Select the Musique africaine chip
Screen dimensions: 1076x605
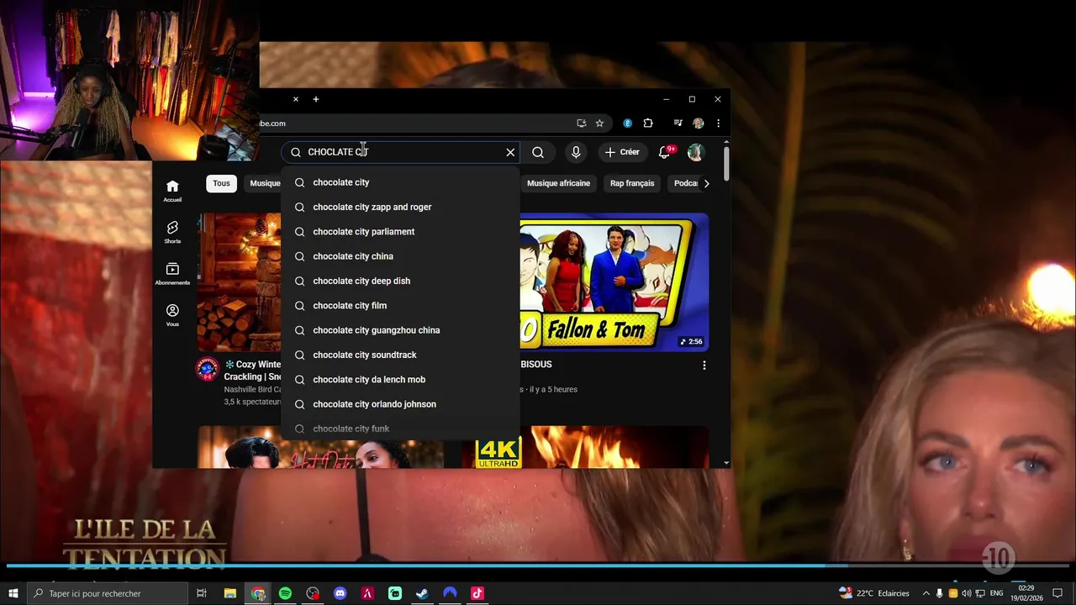point(558,183)
